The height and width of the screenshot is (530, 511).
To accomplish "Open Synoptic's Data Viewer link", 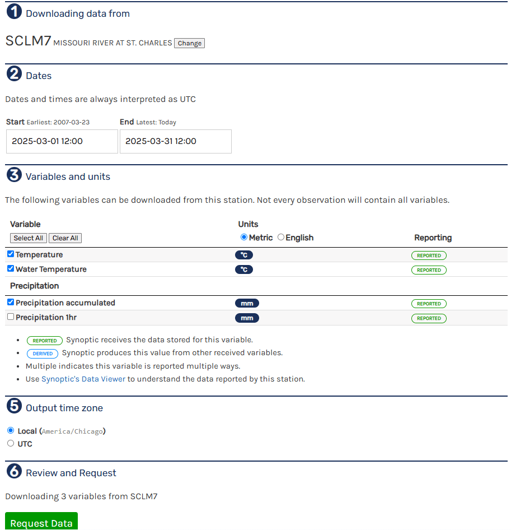I will coord(83,379).
